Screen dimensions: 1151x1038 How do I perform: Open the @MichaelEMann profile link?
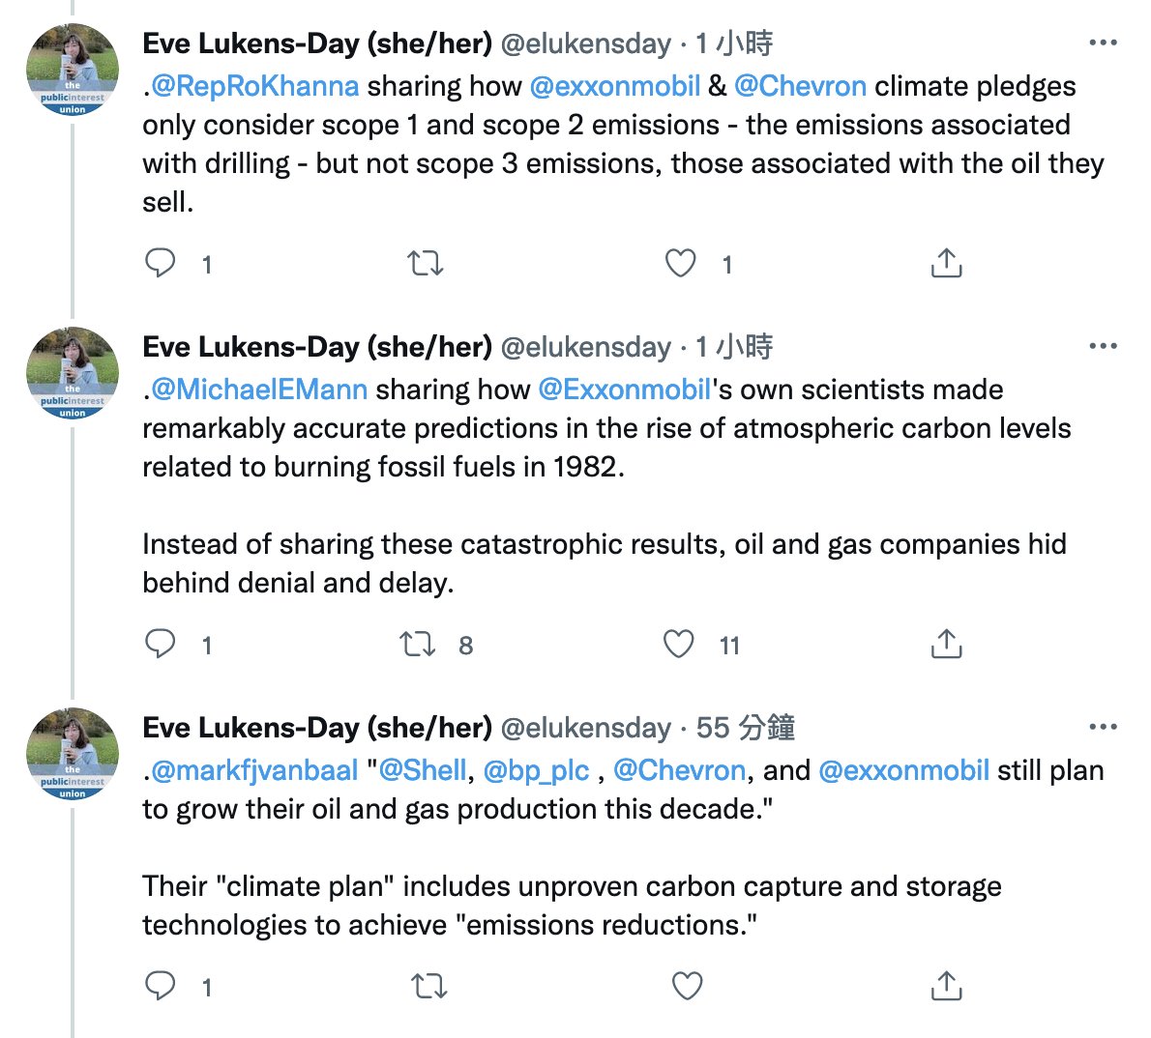pos(259,389)
